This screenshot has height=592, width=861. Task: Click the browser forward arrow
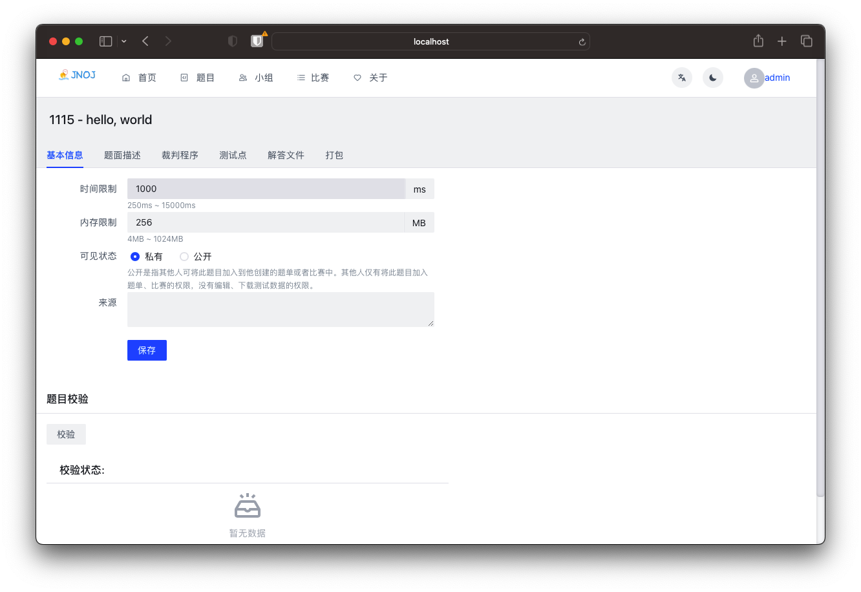click(168, 41)
